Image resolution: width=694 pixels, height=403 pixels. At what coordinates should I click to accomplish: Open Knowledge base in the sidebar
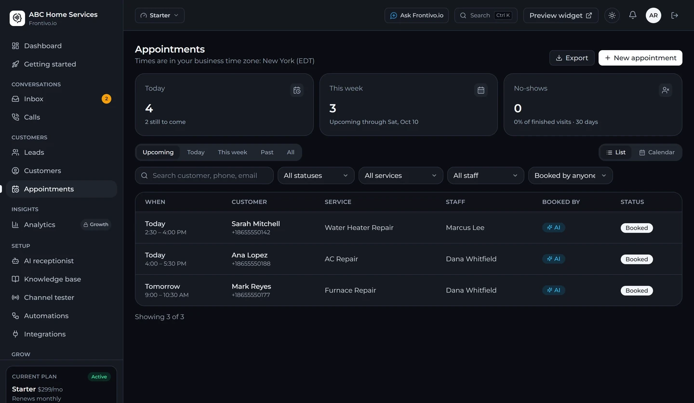click(x=61, y=279)
